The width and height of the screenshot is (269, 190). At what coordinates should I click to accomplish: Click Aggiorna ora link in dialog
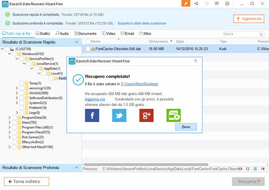(x=95, y=99)
